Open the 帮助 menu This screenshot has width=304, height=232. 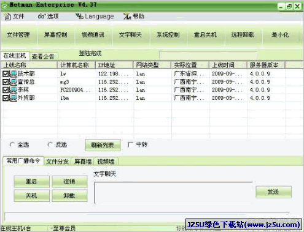point(134,17)
